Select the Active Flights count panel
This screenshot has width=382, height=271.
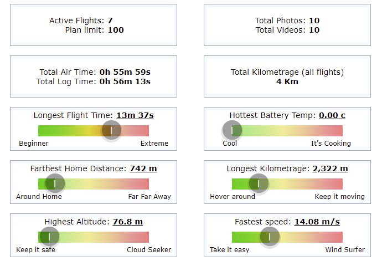click(x=94, y=25)
